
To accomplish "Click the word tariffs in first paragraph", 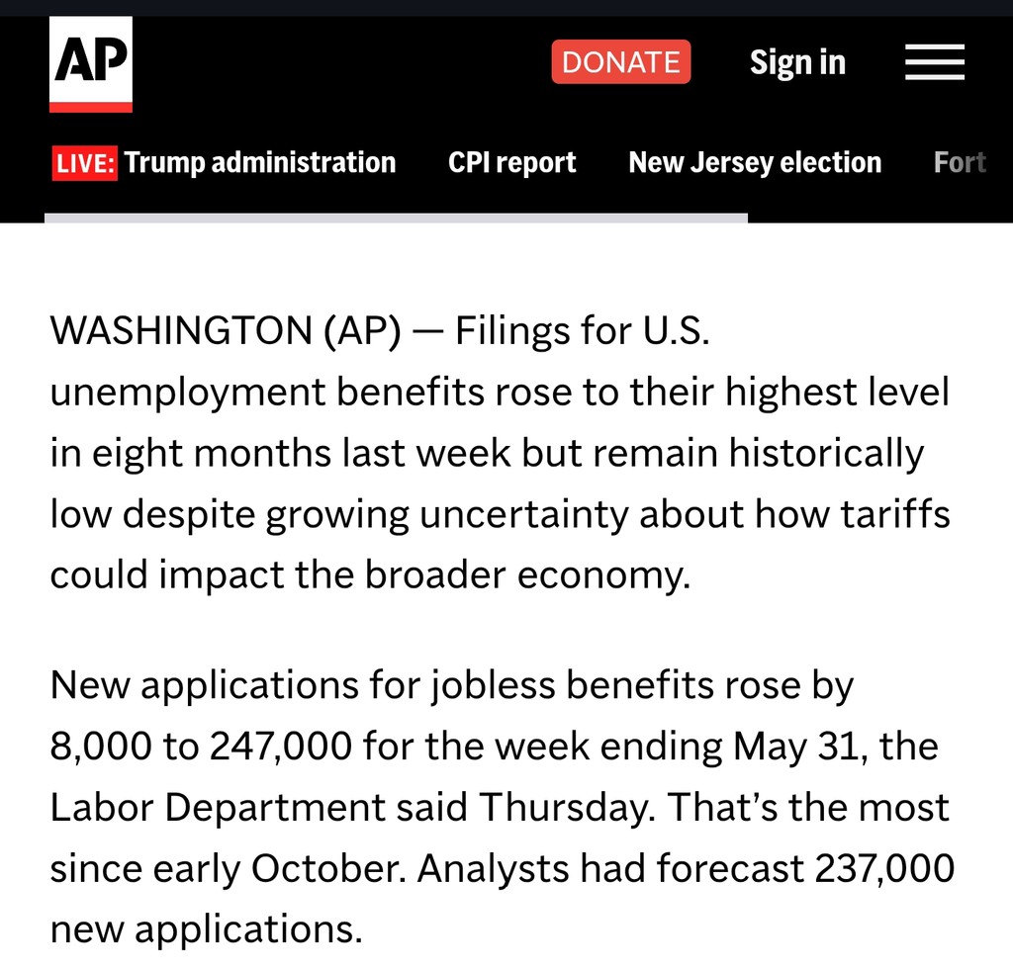I will (894, 514).
